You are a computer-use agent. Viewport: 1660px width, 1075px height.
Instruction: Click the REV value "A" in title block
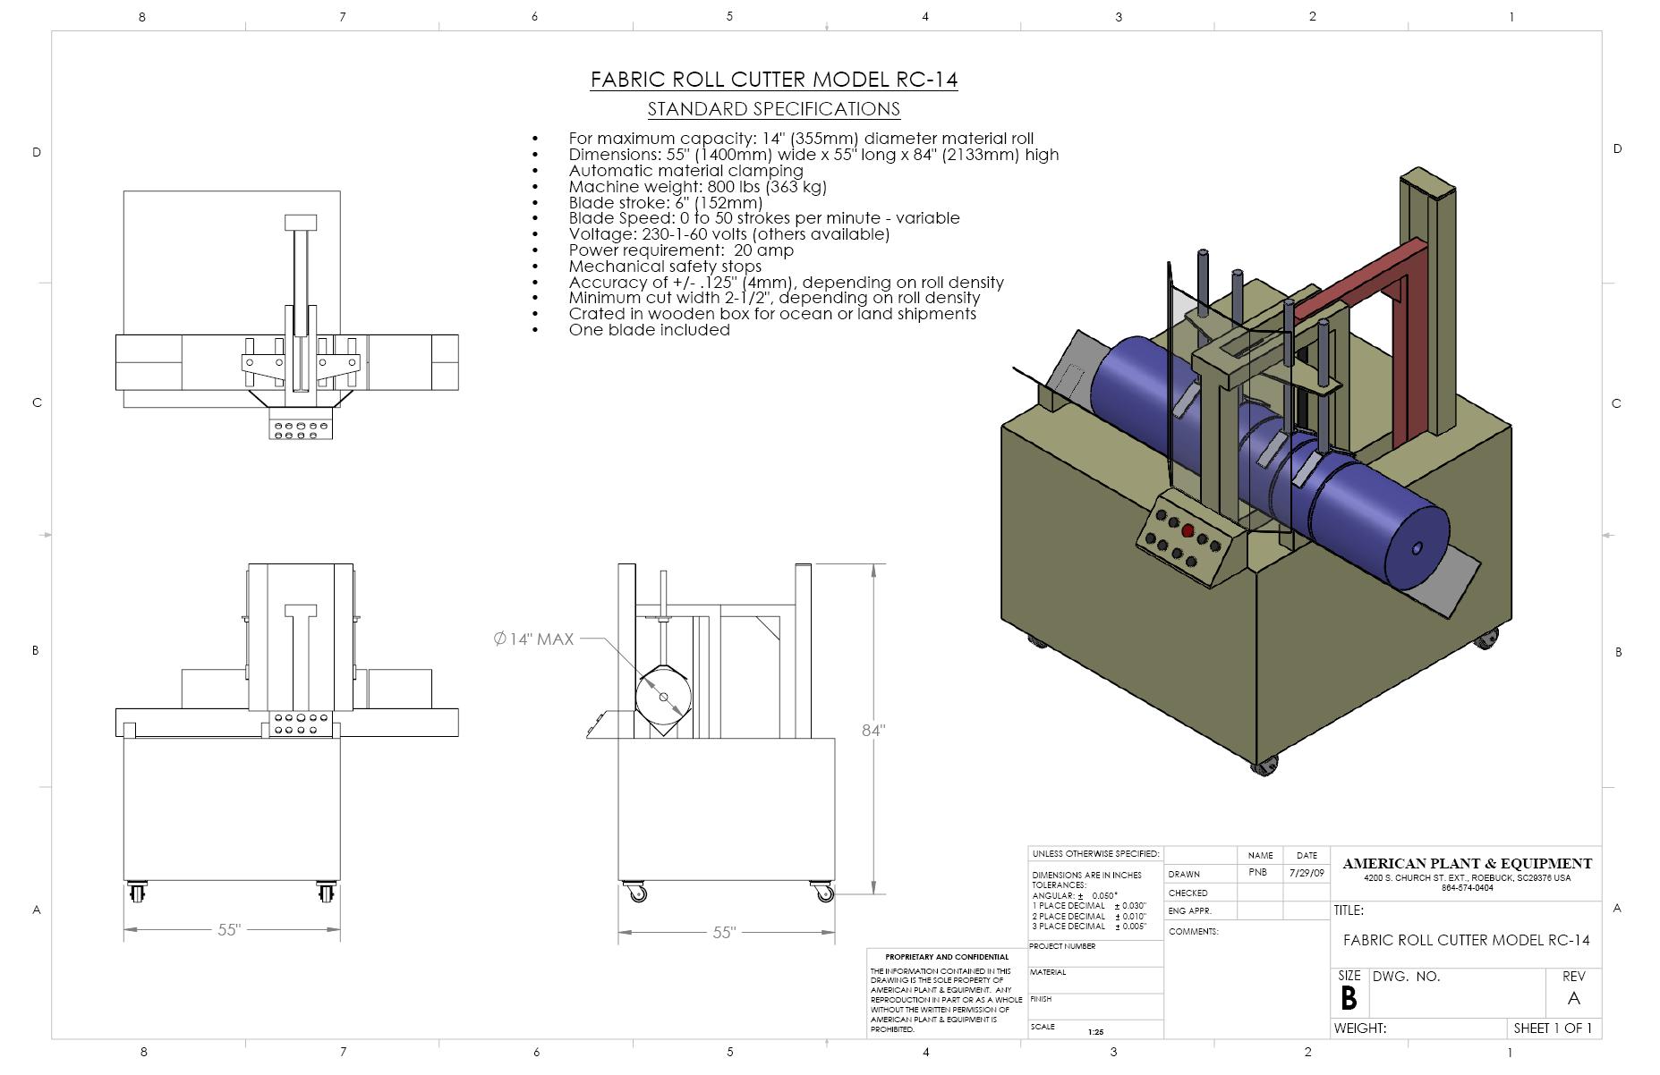coord(1573,998)
